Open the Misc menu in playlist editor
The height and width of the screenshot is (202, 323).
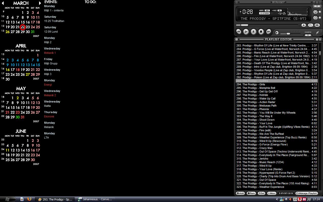pos(272,193)
